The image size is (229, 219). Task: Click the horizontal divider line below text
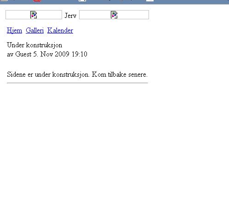pos(77,83)
